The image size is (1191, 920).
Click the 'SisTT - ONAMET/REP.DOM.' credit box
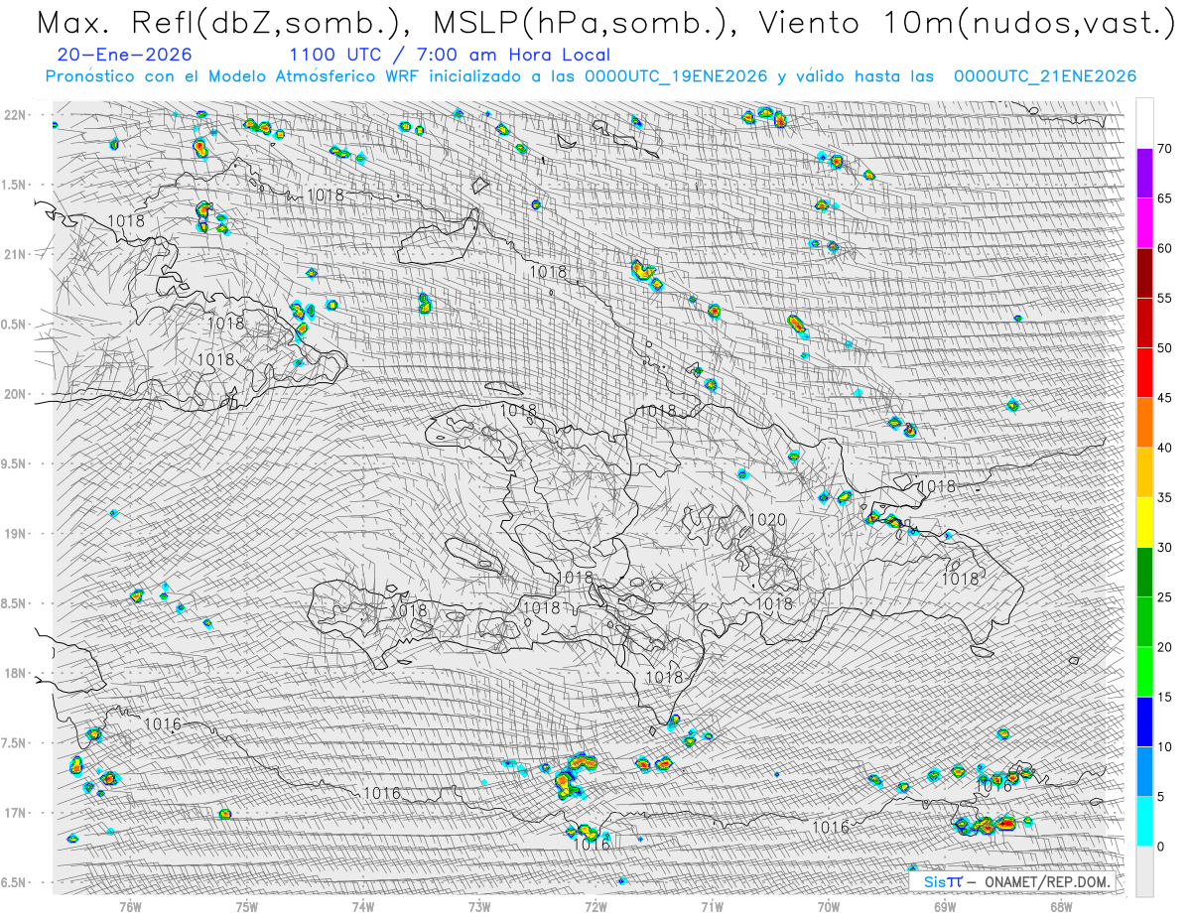pos(1011,881)
